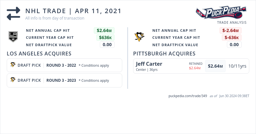Click the green $636K current year cap badge

105,38
